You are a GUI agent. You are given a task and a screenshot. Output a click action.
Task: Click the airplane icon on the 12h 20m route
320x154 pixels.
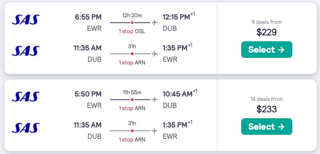(155, 23)
